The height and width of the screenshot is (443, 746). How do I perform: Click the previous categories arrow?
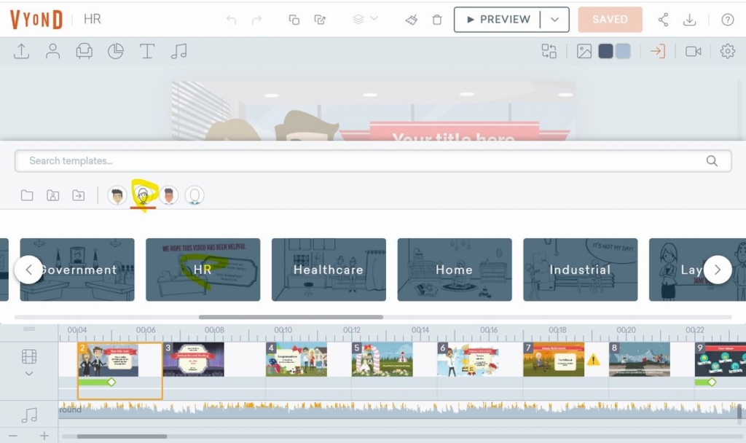(28, 270)
